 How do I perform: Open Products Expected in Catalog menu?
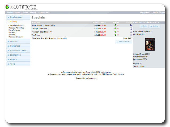pos(16,37)
